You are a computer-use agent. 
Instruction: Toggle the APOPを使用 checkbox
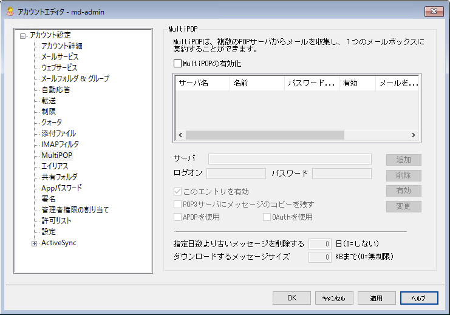pos(178,217)
